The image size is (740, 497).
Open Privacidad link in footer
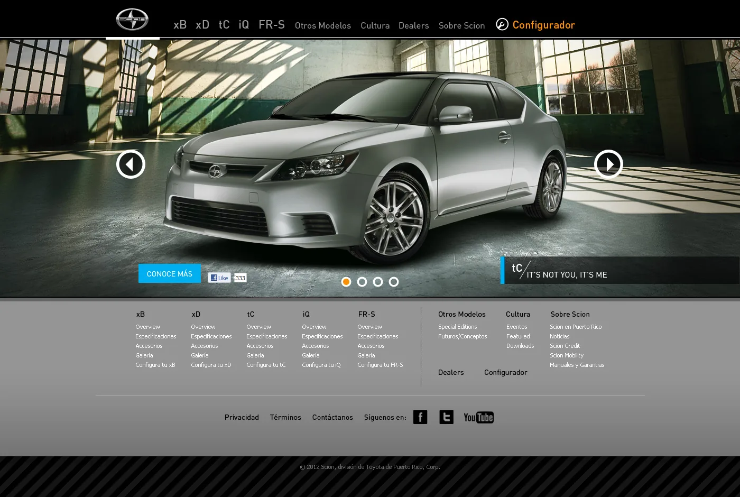pyautogui.click(x=242, y=417)
